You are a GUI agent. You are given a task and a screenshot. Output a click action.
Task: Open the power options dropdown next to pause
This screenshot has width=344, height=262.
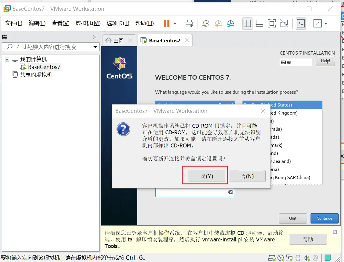pos(175,24)
